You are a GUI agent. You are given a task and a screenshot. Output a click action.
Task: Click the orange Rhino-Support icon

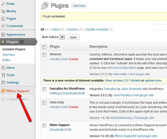[3, 91]
